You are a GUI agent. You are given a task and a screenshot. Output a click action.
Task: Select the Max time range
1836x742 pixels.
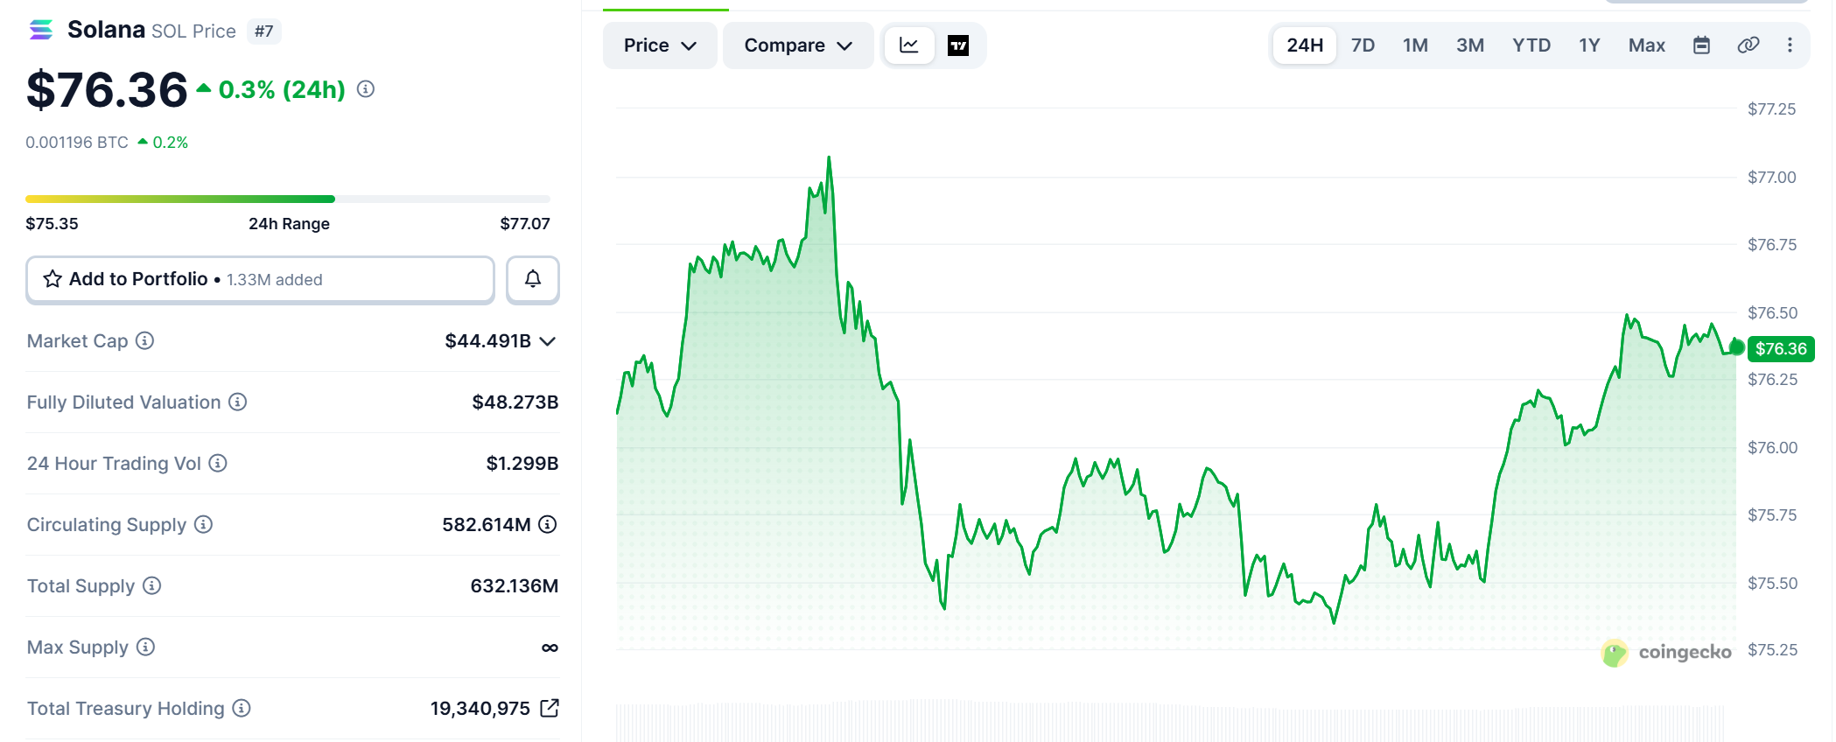click(1647, 45)
